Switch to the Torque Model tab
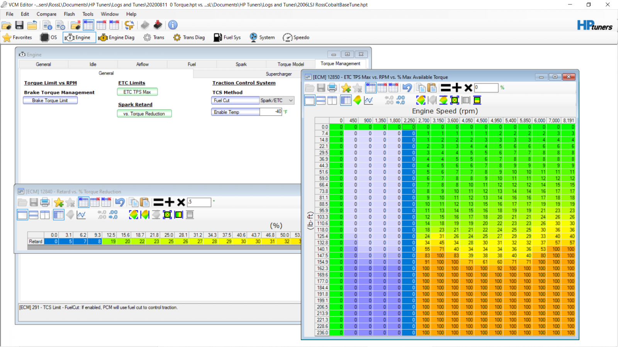 290,64
